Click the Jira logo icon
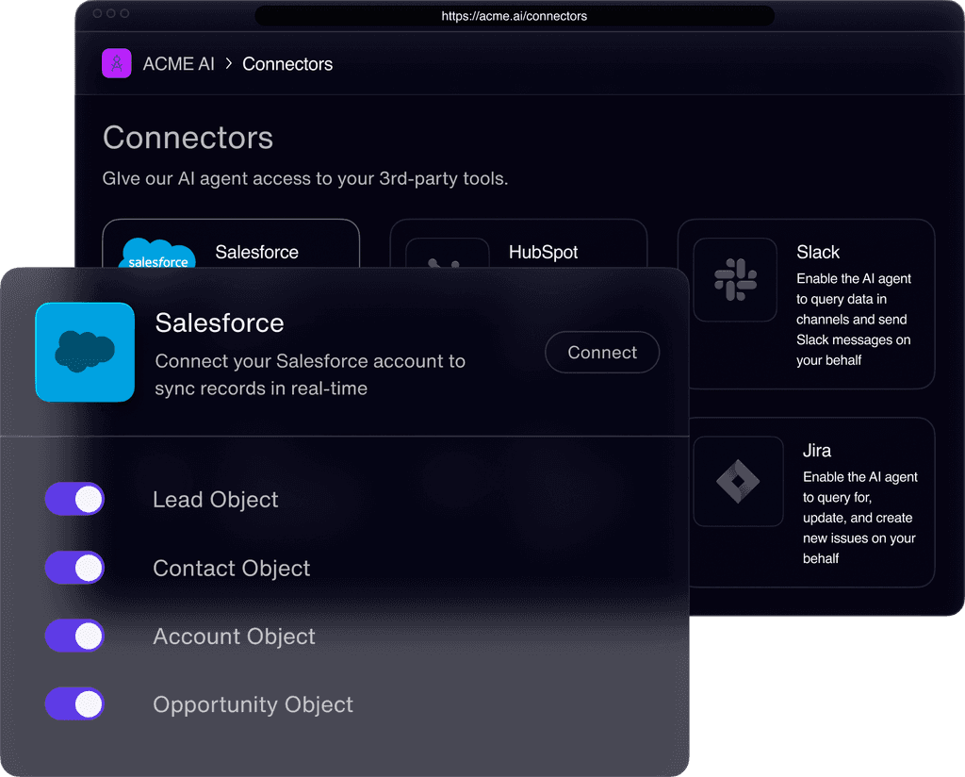Screen dimensions: 965x777 pyautogui.click(x=738, y=481)
